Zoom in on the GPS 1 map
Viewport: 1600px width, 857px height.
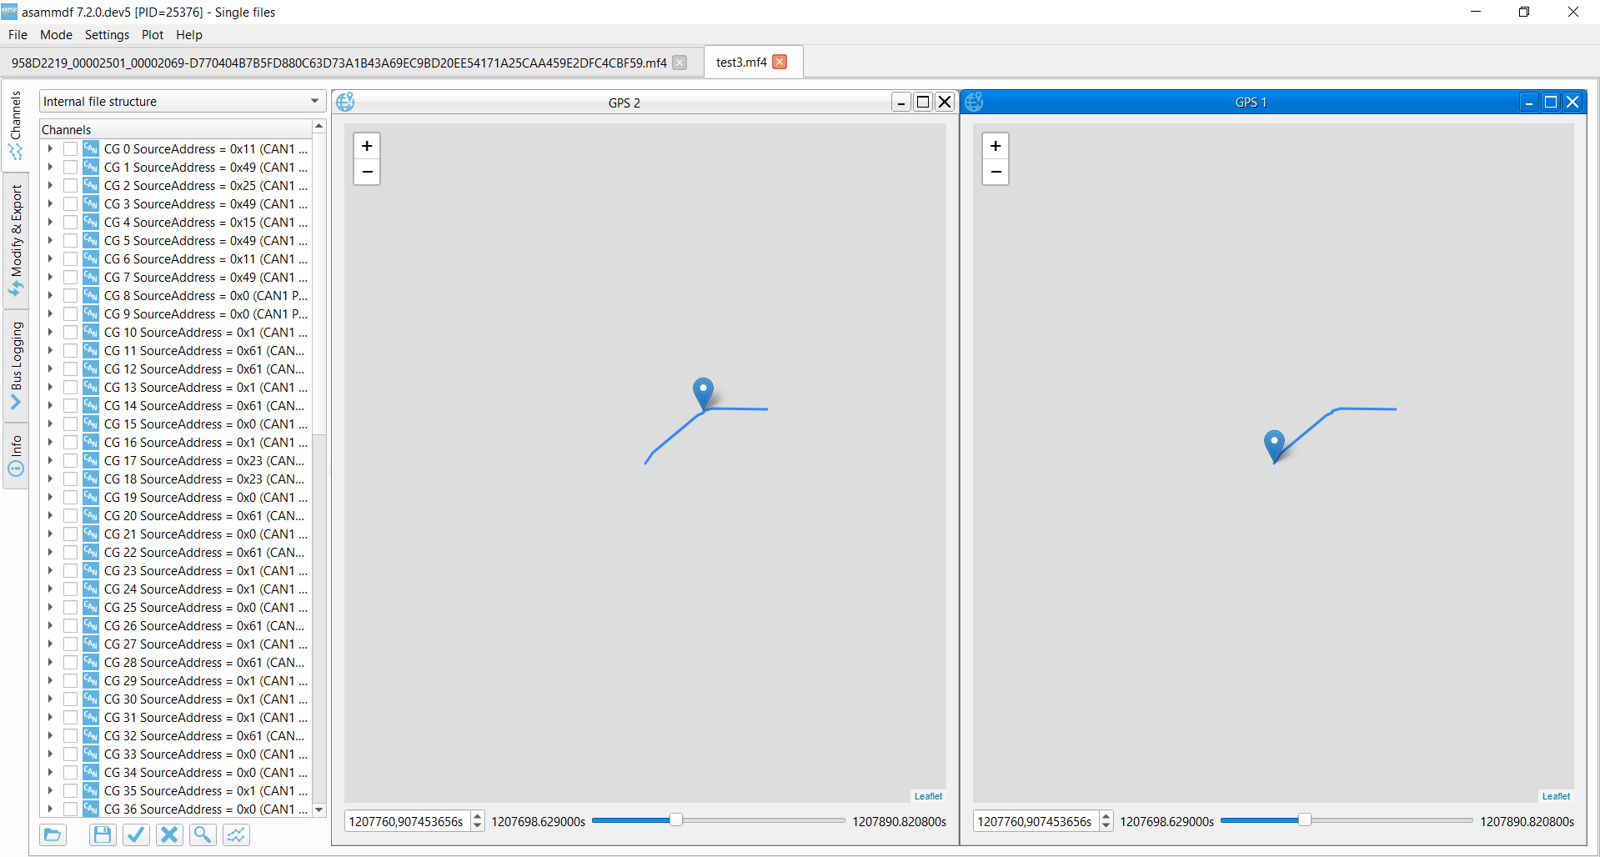coord(996,146)
